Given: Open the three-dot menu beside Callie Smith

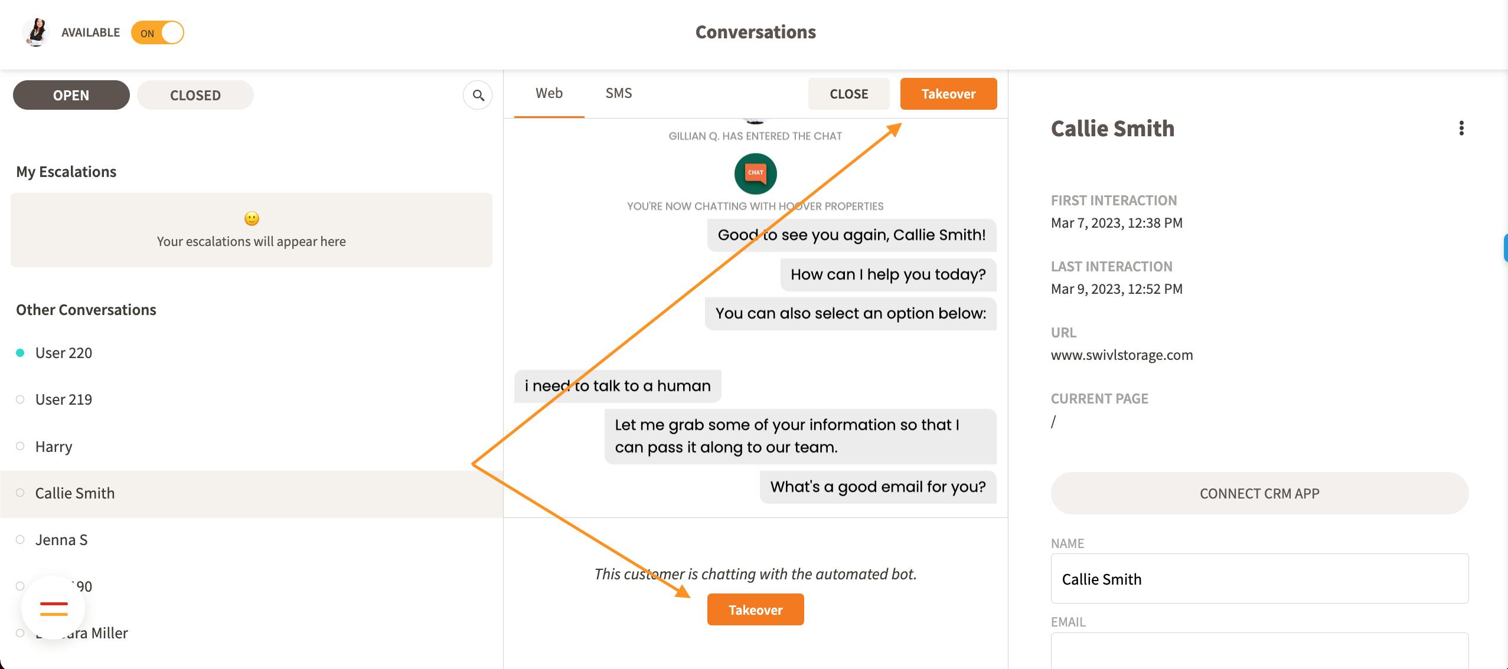Looking at the screenshot, I should pos(1461,128).
